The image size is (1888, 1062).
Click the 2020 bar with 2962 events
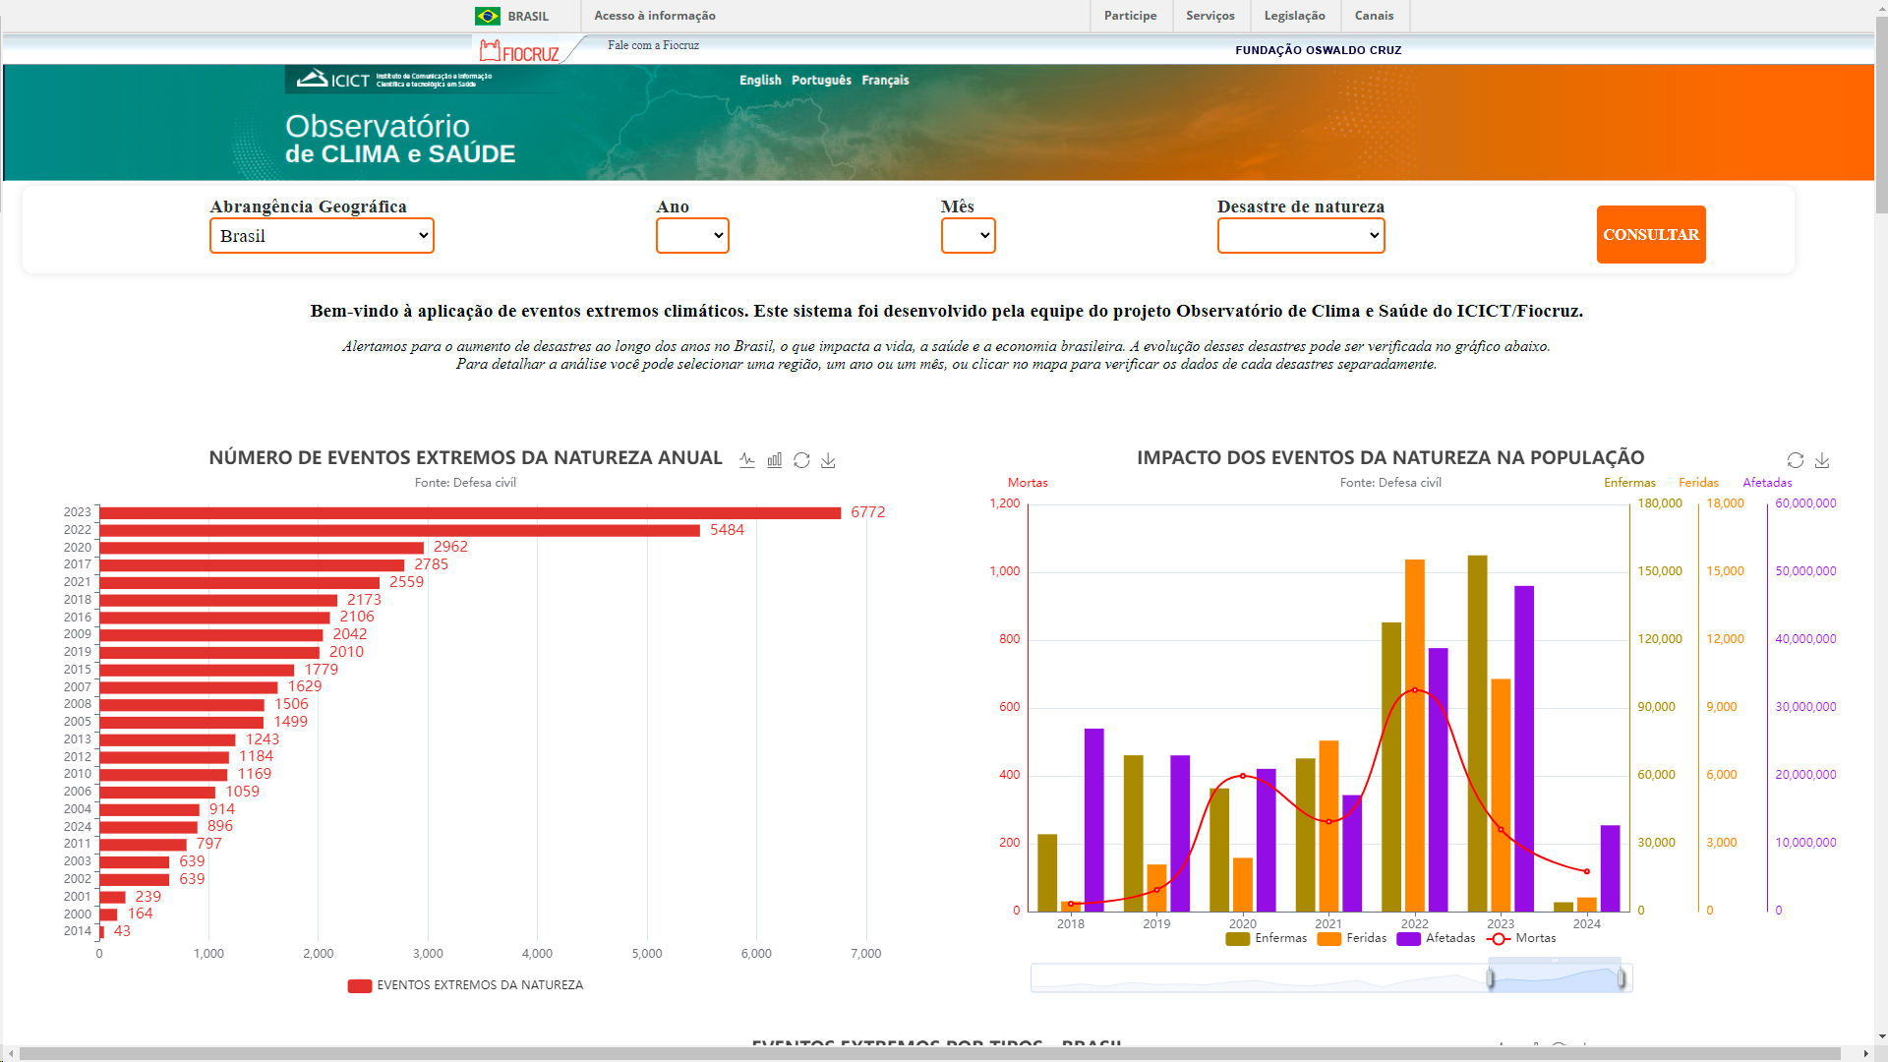pos(262,548)
